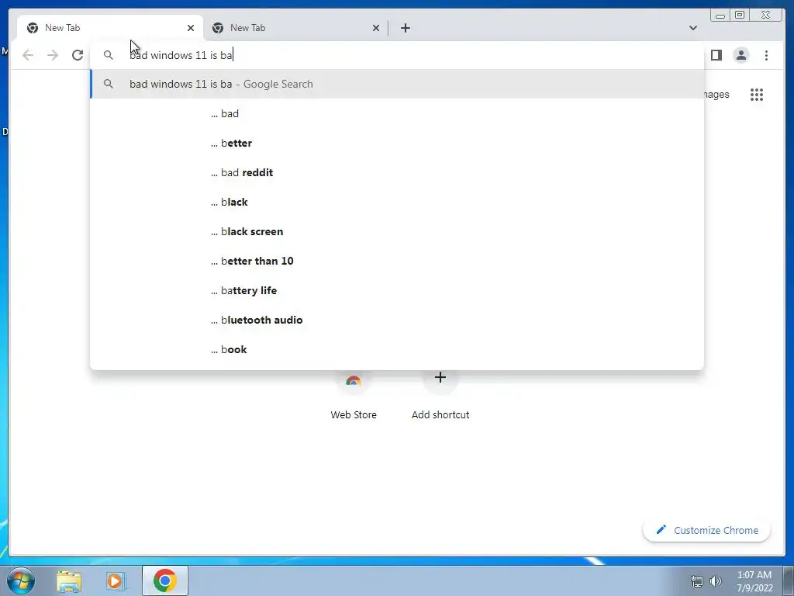
Task: Select the '... battery life' suggestion
Action: [x=397, y=290]
